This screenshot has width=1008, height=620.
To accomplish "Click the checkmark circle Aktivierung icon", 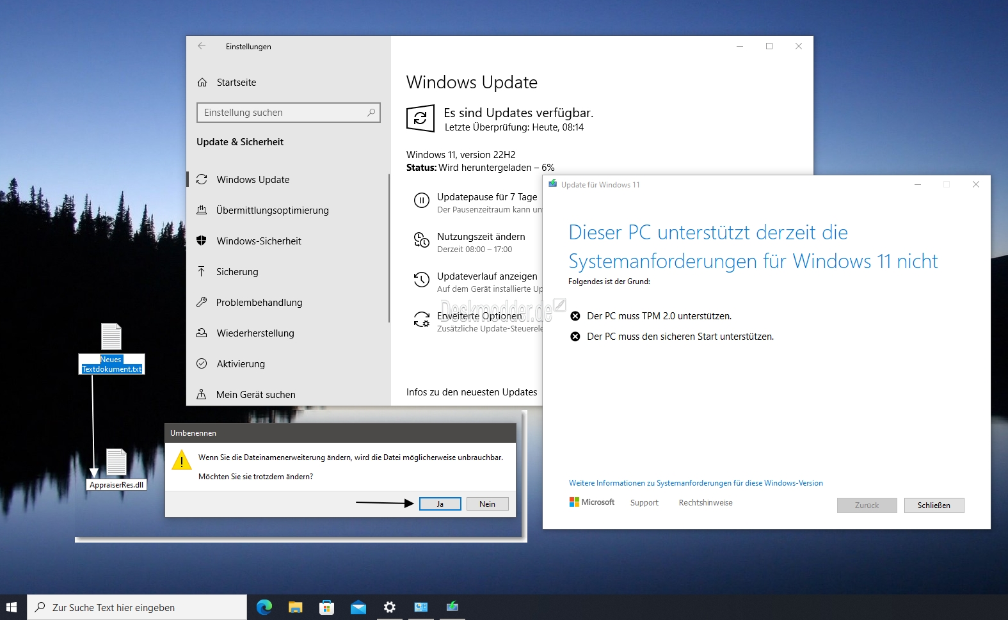I will (x=202, y=363).
